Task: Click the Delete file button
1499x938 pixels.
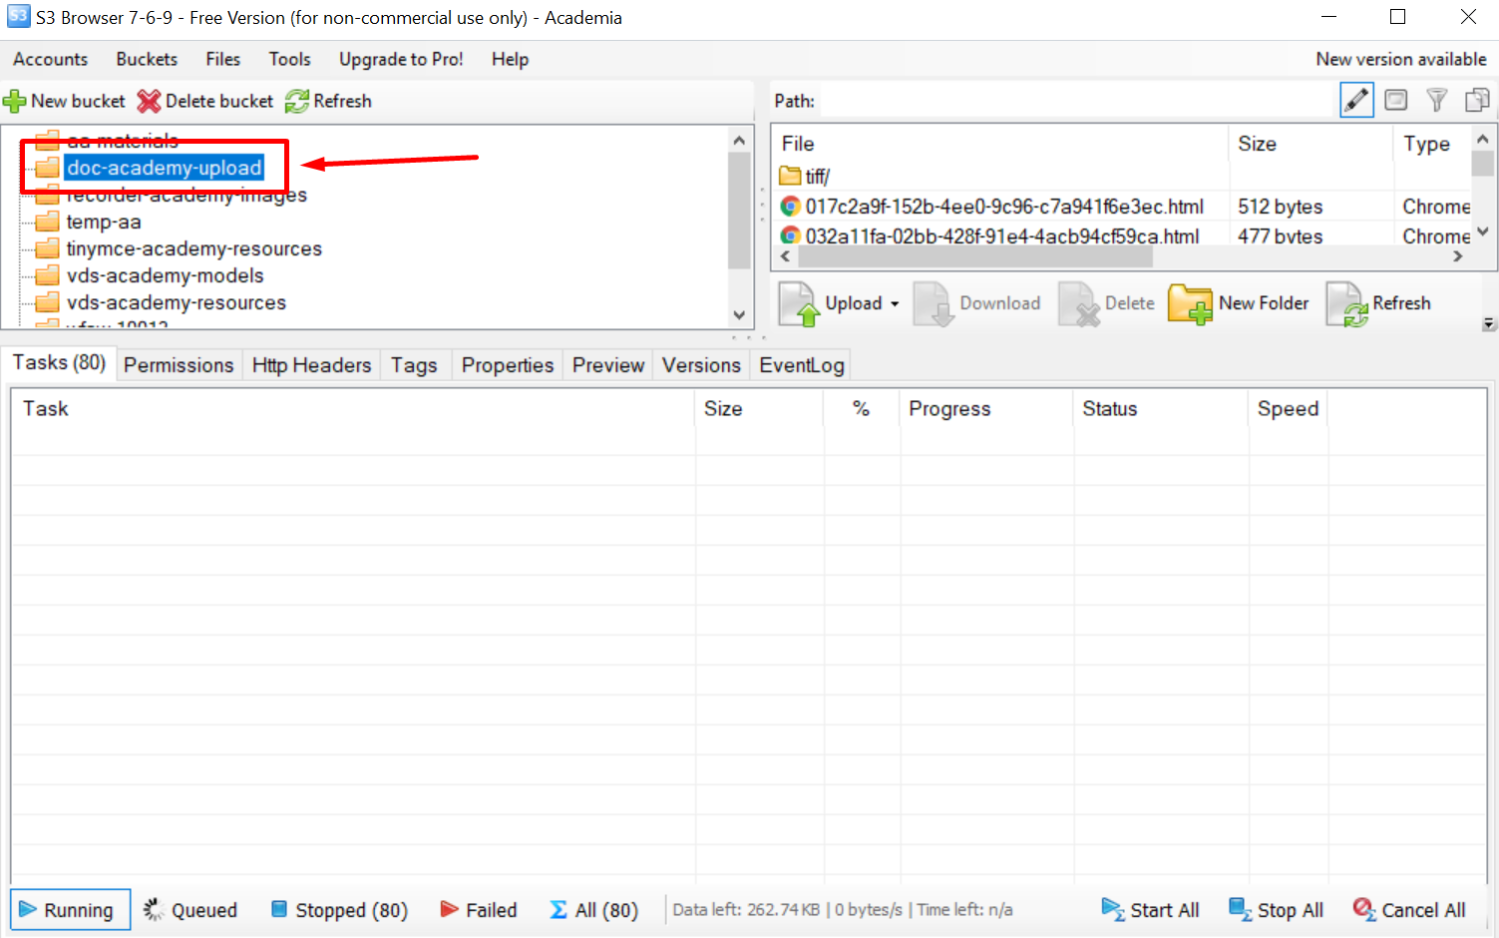Action: point(1107,303)
